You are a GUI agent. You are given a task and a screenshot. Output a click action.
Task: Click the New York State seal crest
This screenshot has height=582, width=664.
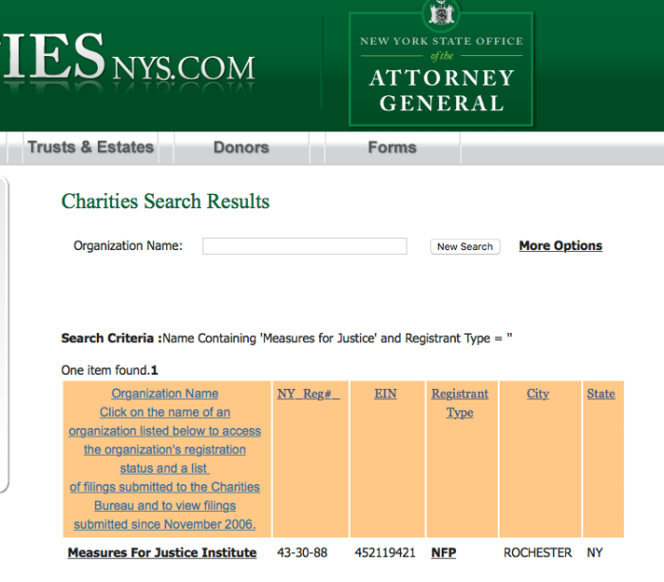point(442,13)
